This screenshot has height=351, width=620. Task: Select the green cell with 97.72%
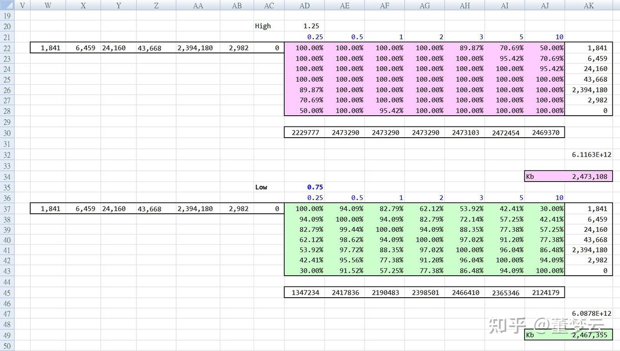click(x=344, y=250)
